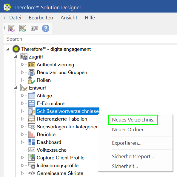
Task: Open the Ansicht menu
Action: 69,18
